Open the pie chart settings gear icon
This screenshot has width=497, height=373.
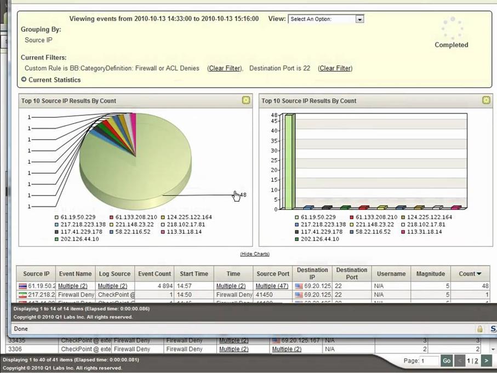(x=246, y=100)
